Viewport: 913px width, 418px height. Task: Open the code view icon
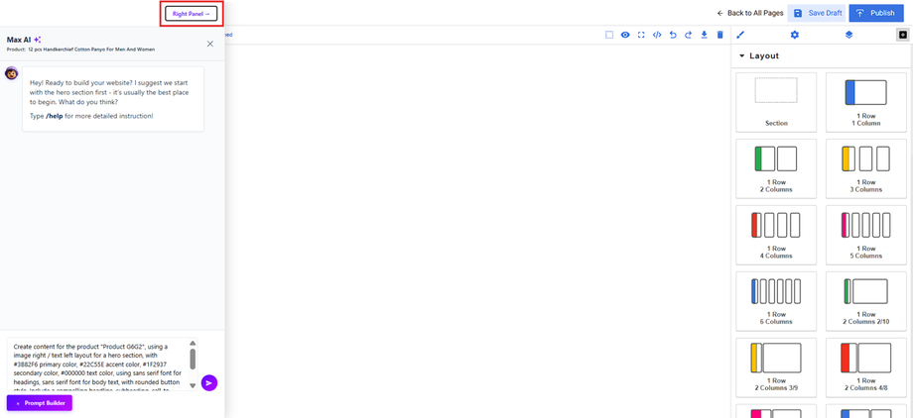pyautogui.click(x=657, y=35)
